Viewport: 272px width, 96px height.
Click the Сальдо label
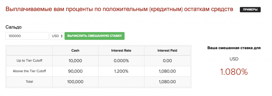point(14,27)
